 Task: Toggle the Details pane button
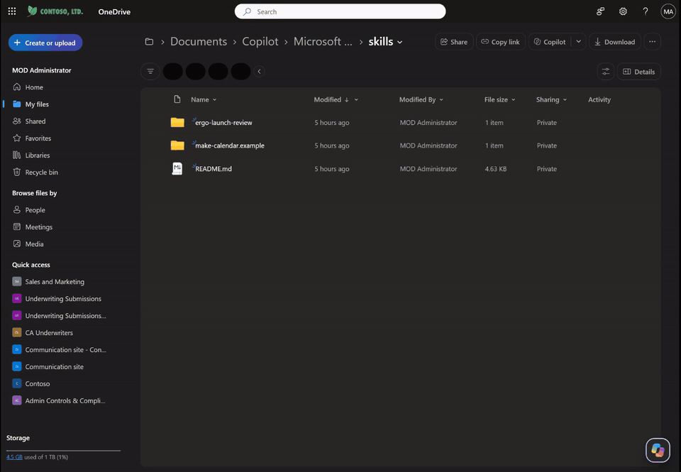pyautogui.click(x=639, y=72)
